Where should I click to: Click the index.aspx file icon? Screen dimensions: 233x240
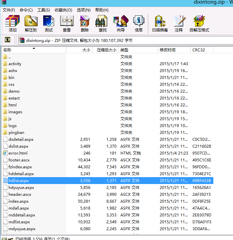click(5, 201)
